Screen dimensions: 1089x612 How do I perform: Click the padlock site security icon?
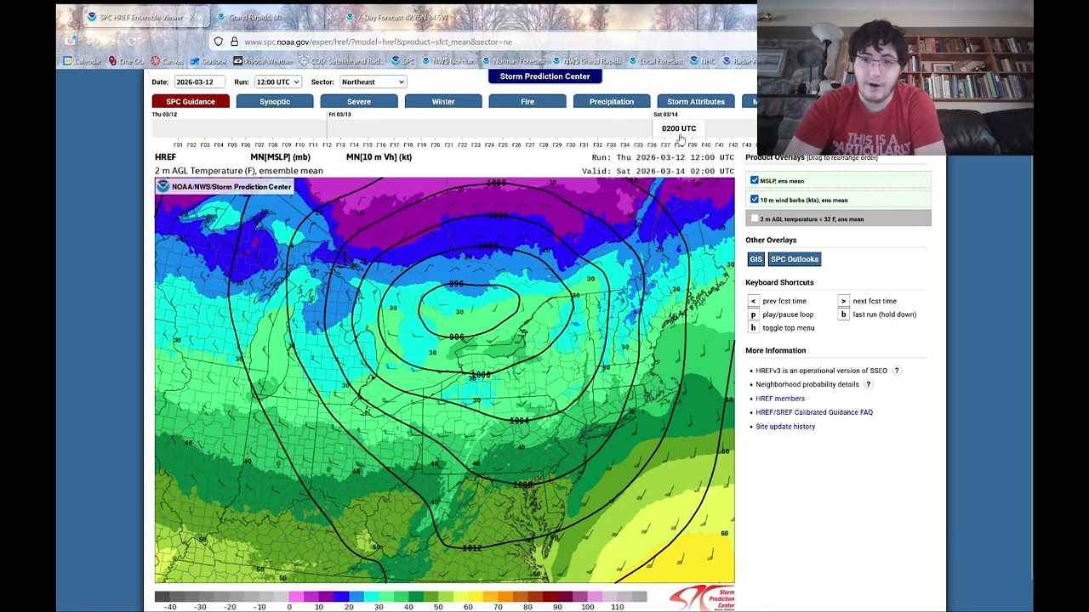point(234,42)
